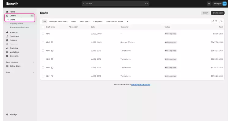Screen dimensions: 228x121
Task: Click customer Duncan Winters
Action: (127, 42)
